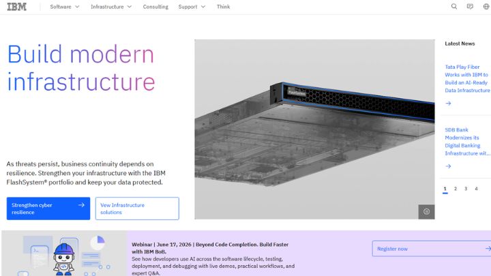Open the Think menu item

pyautogui.click(x=223, y=7)
